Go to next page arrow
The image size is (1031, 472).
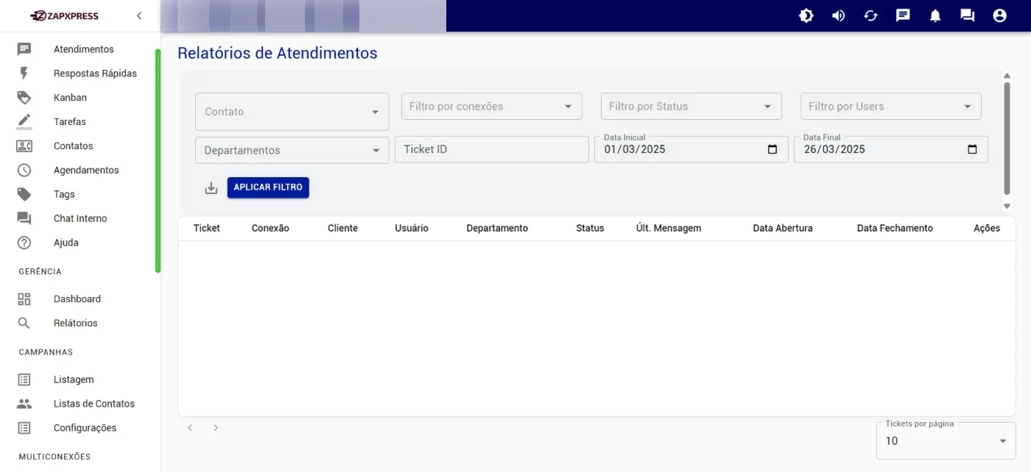pos(216,428)
